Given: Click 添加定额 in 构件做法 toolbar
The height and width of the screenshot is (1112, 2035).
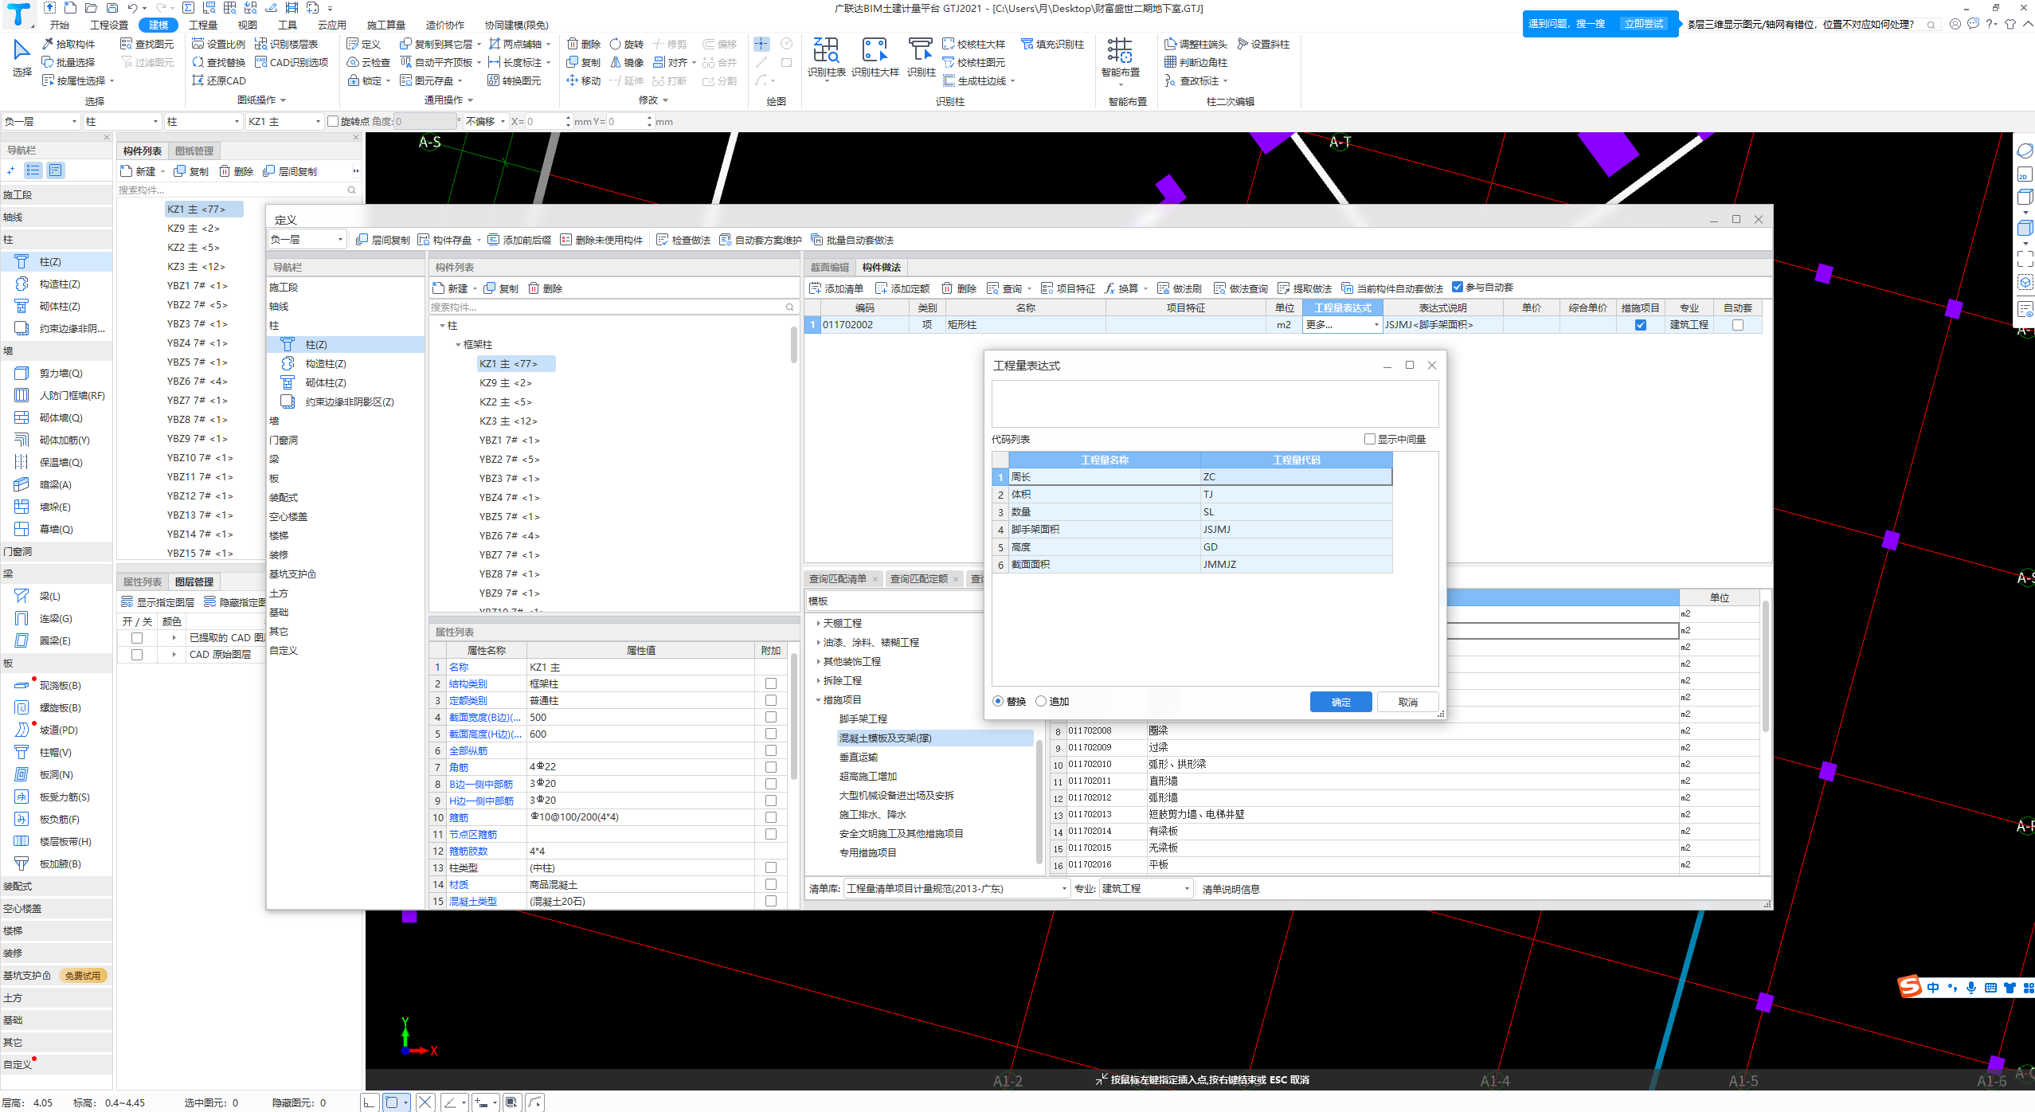Looking at the screenshot, I should click(x=902, y=288).
